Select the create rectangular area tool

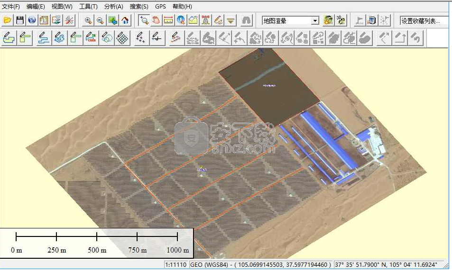[25, 38]
